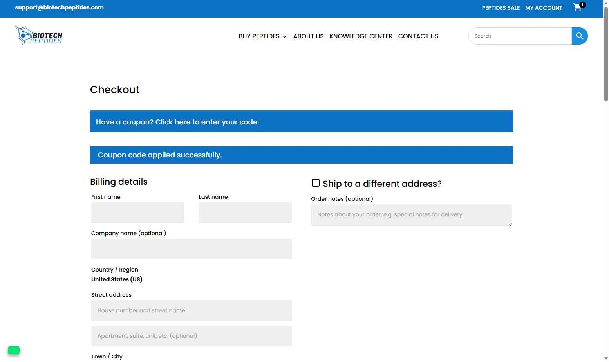Open the Knowledge Center page

(361, 36)
